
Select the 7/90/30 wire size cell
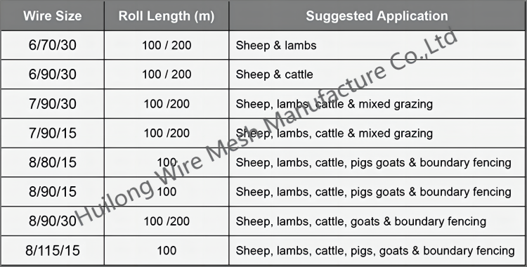pyautogui.click(x=53, y=104)
